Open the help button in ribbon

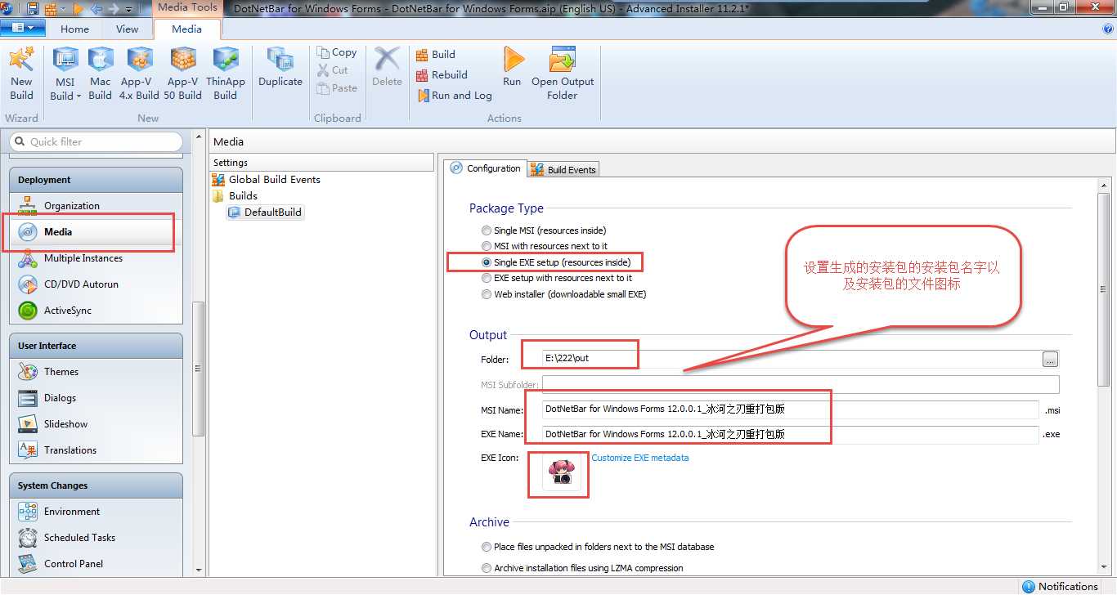click(x=1108, y=29)
